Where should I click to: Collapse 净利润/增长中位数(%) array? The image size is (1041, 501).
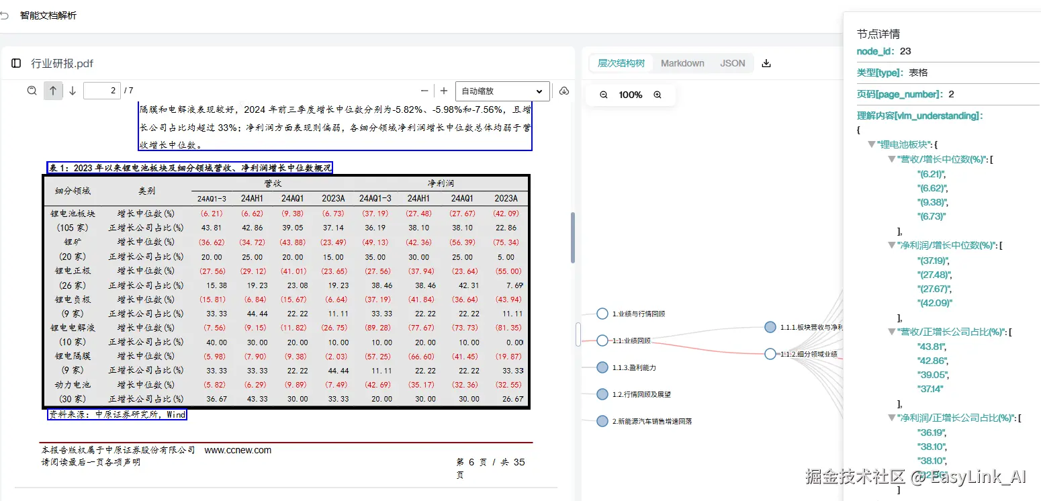click(x=892, y=245)
